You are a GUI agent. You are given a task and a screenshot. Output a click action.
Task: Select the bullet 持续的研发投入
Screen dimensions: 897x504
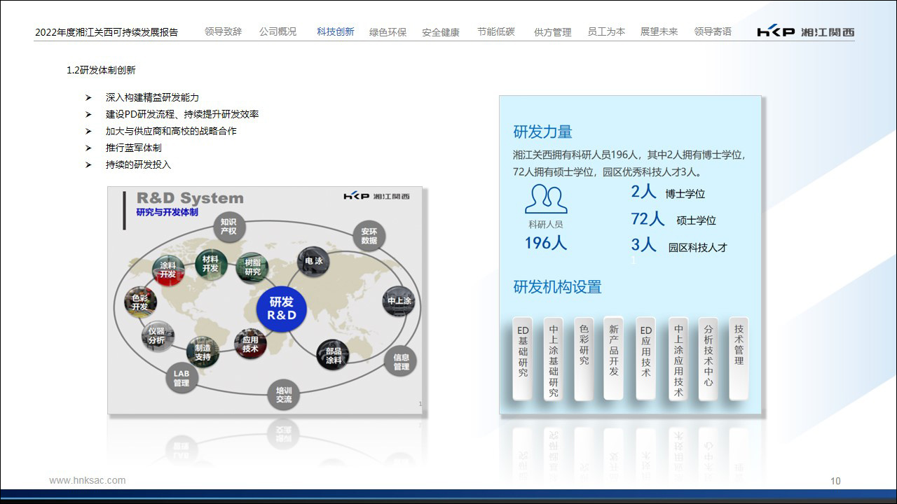pos(138,164)
